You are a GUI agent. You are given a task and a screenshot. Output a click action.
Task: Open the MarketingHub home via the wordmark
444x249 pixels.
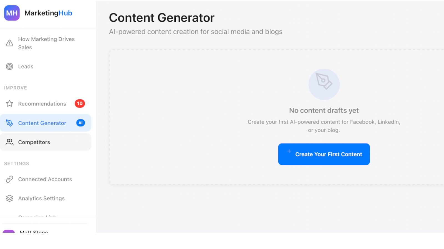point(49,13)
